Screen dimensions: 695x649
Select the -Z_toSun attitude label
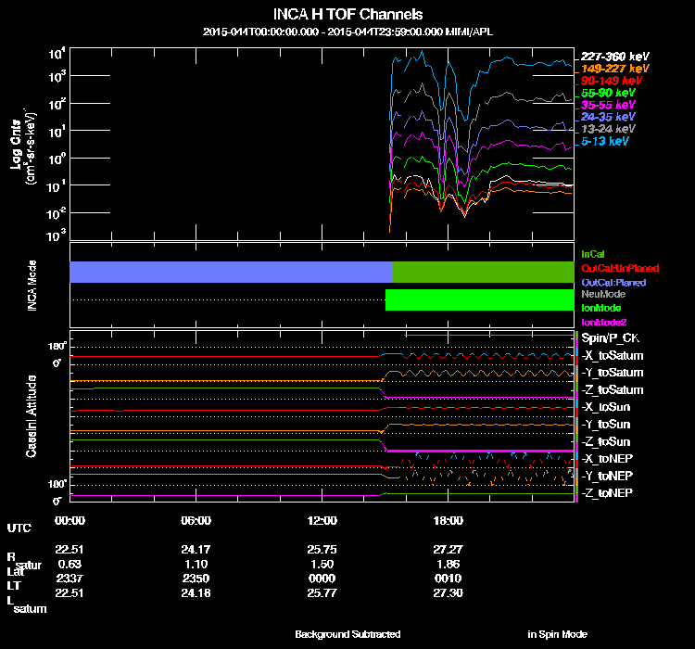[x=605, y=441]
